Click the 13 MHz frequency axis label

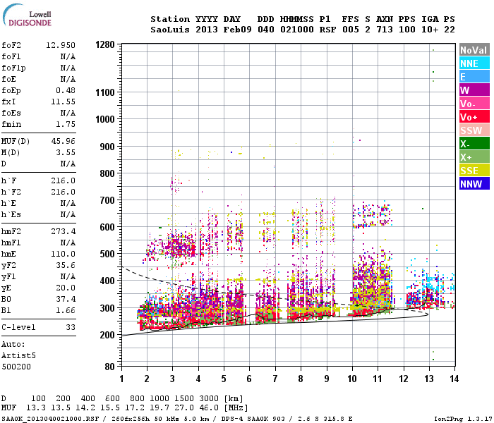(x=429, y=379)
